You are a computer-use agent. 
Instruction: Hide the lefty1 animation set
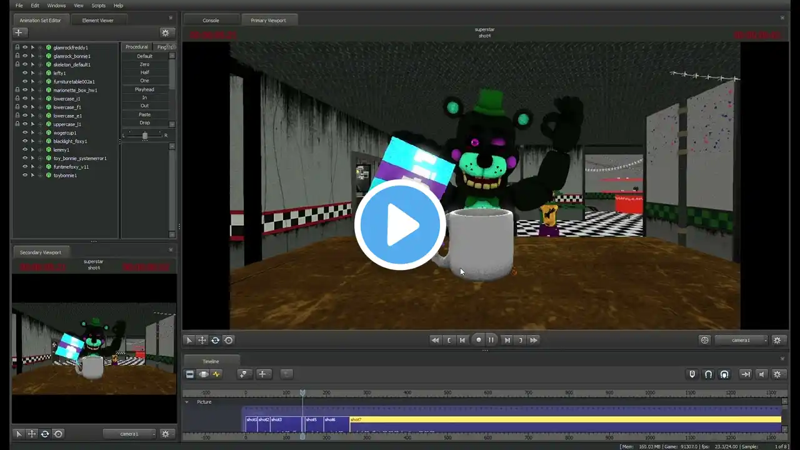pos(25,73)
